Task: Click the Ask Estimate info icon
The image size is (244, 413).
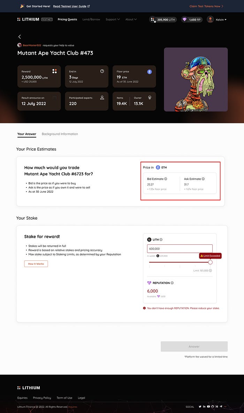Action: point(203,179)
